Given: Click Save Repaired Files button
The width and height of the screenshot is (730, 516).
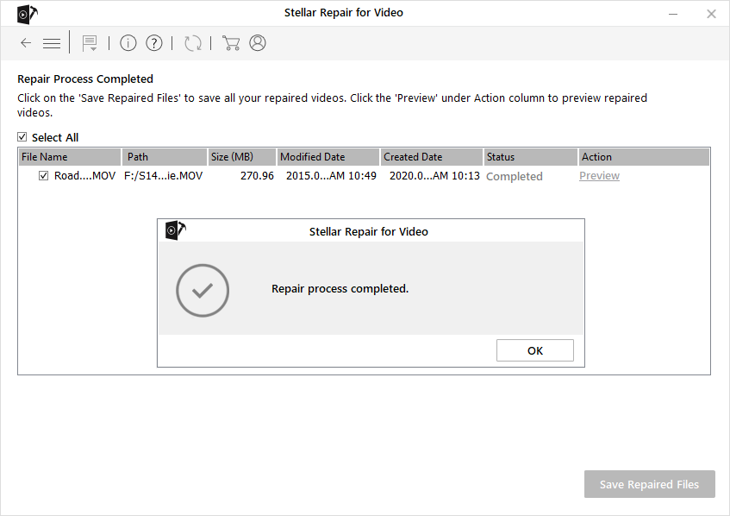Looking at the screenshot, I should (649, 484).
